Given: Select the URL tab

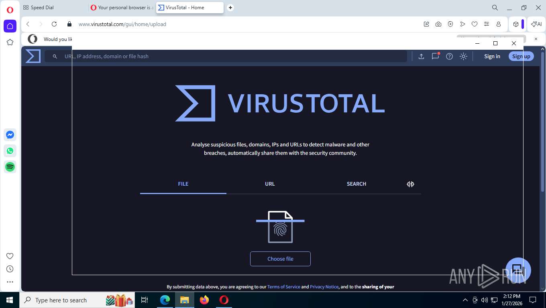Looking at the screenshot, I should point(270,184).
